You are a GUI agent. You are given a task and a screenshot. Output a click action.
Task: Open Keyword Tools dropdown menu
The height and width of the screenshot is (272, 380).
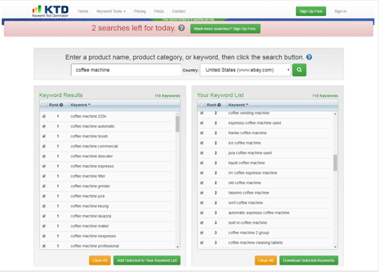pos(111,11)
